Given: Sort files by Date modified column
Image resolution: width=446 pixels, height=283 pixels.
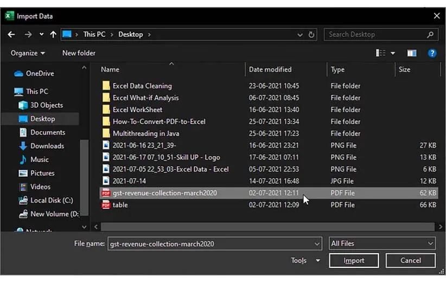Looking at the screenshot, I should coord(270,69).
